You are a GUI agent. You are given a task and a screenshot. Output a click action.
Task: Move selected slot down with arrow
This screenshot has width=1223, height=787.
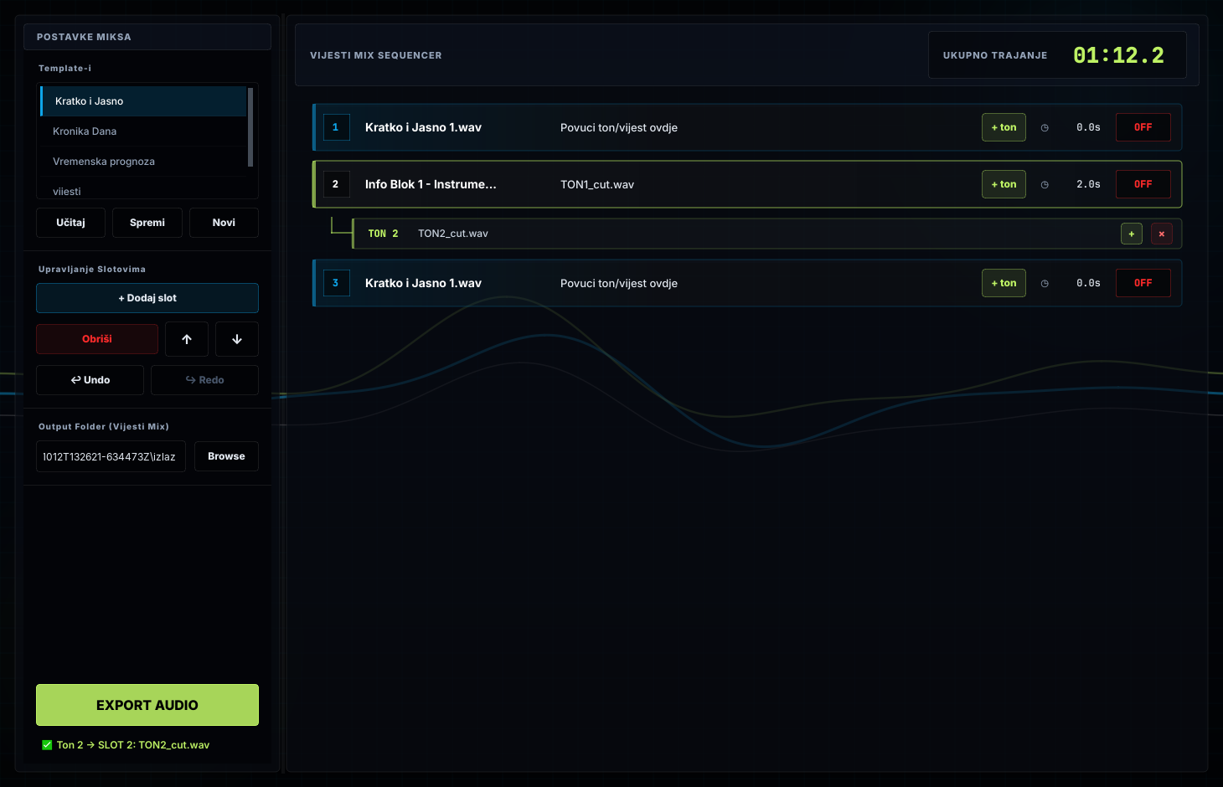point(237,339)
